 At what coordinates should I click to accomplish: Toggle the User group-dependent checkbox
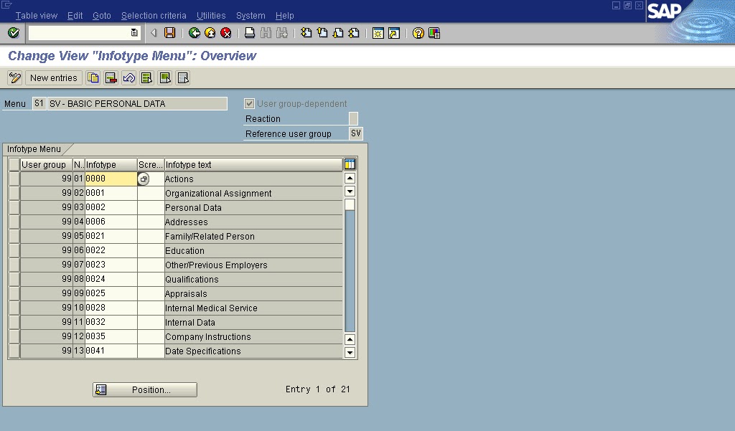tap(249, 103)
